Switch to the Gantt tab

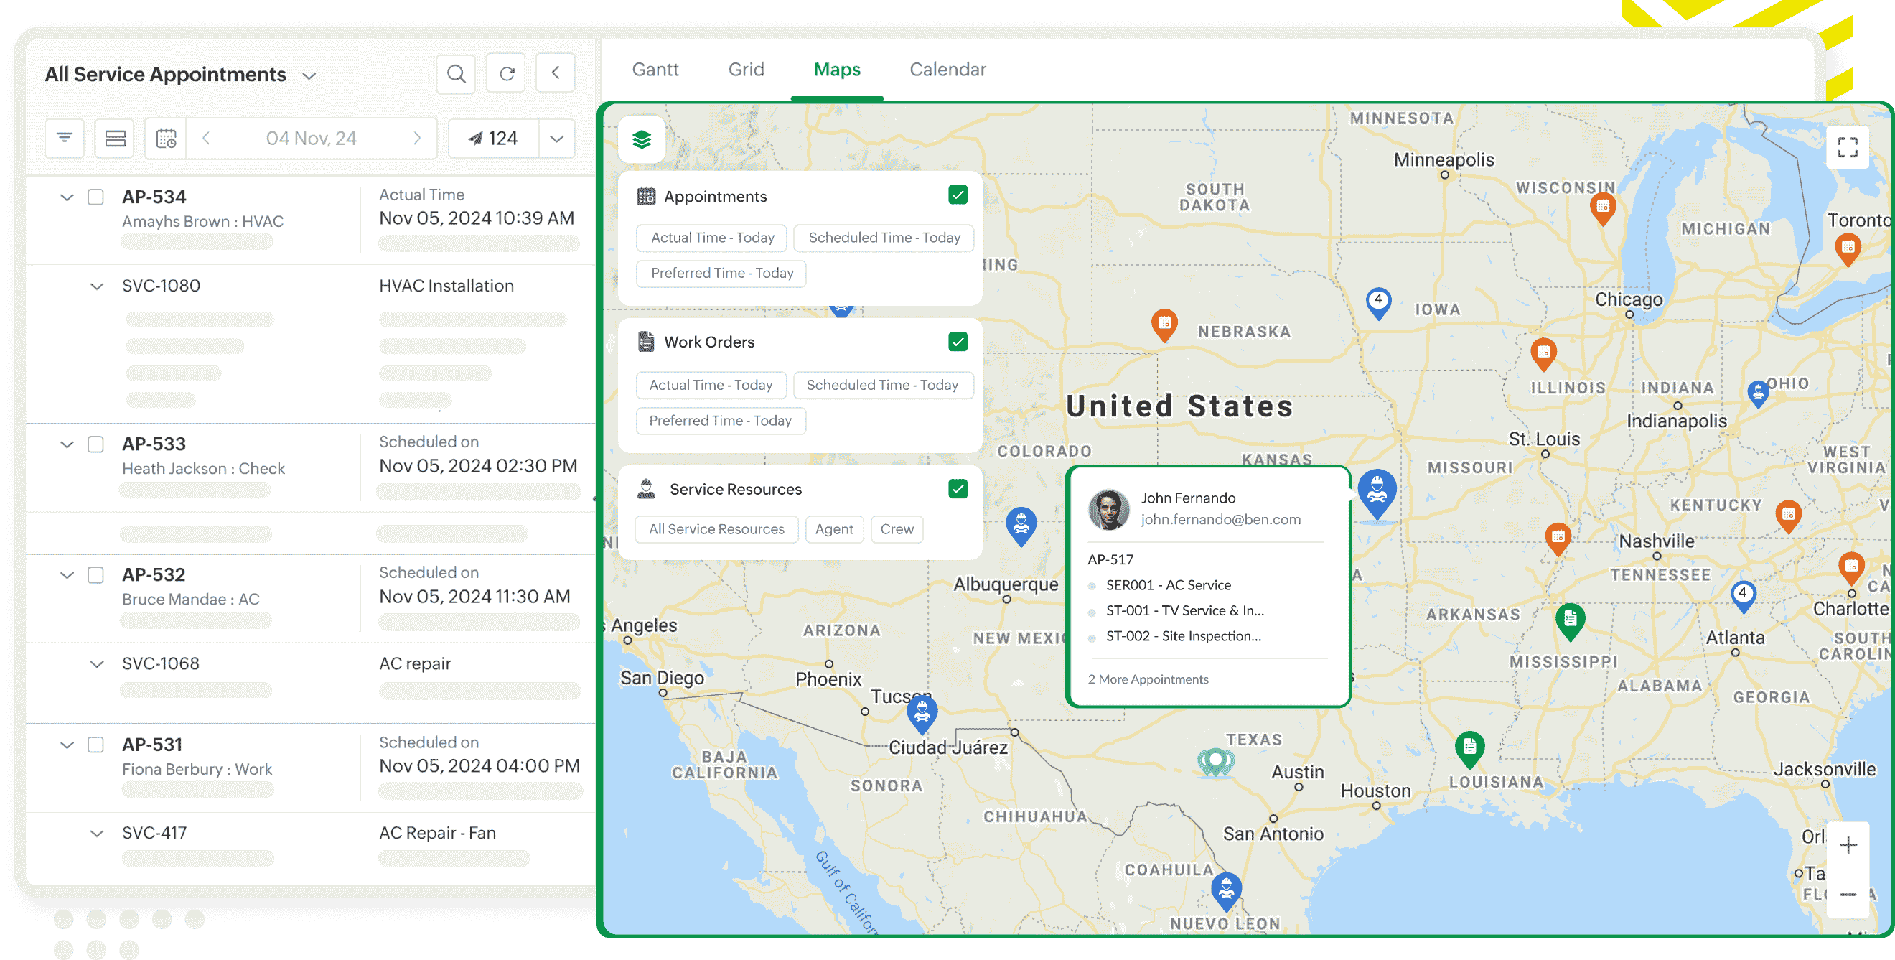coord(655,69)
